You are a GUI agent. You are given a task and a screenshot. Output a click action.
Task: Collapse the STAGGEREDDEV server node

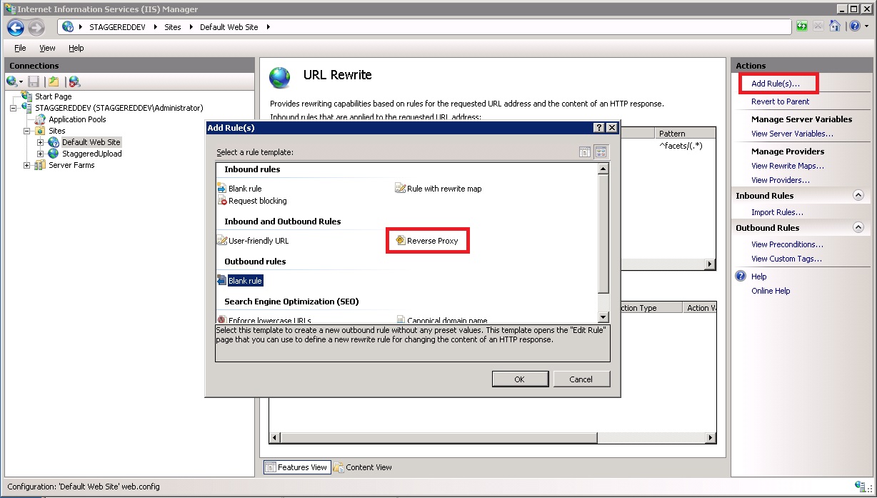coord(14,108)
